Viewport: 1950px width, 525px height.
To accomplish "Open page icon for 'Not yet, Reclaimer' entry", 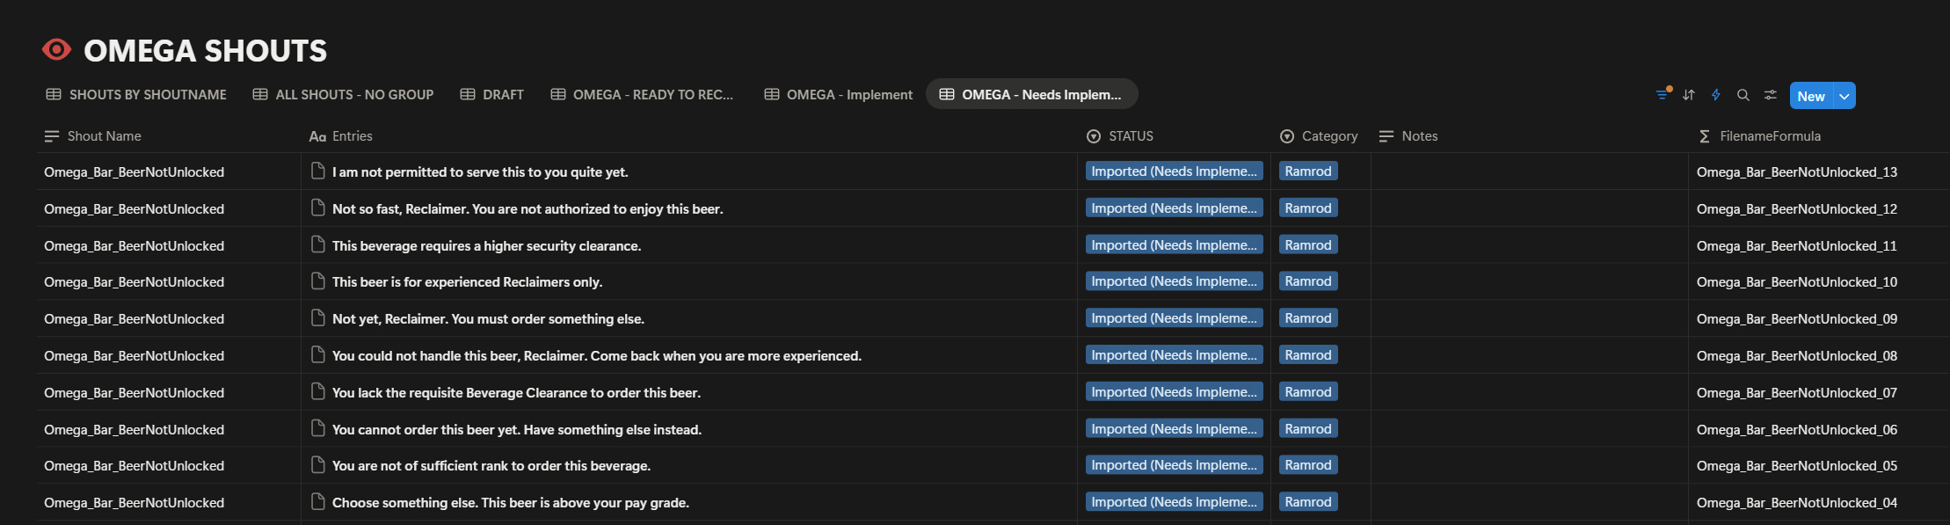I will tap(318, 317).
